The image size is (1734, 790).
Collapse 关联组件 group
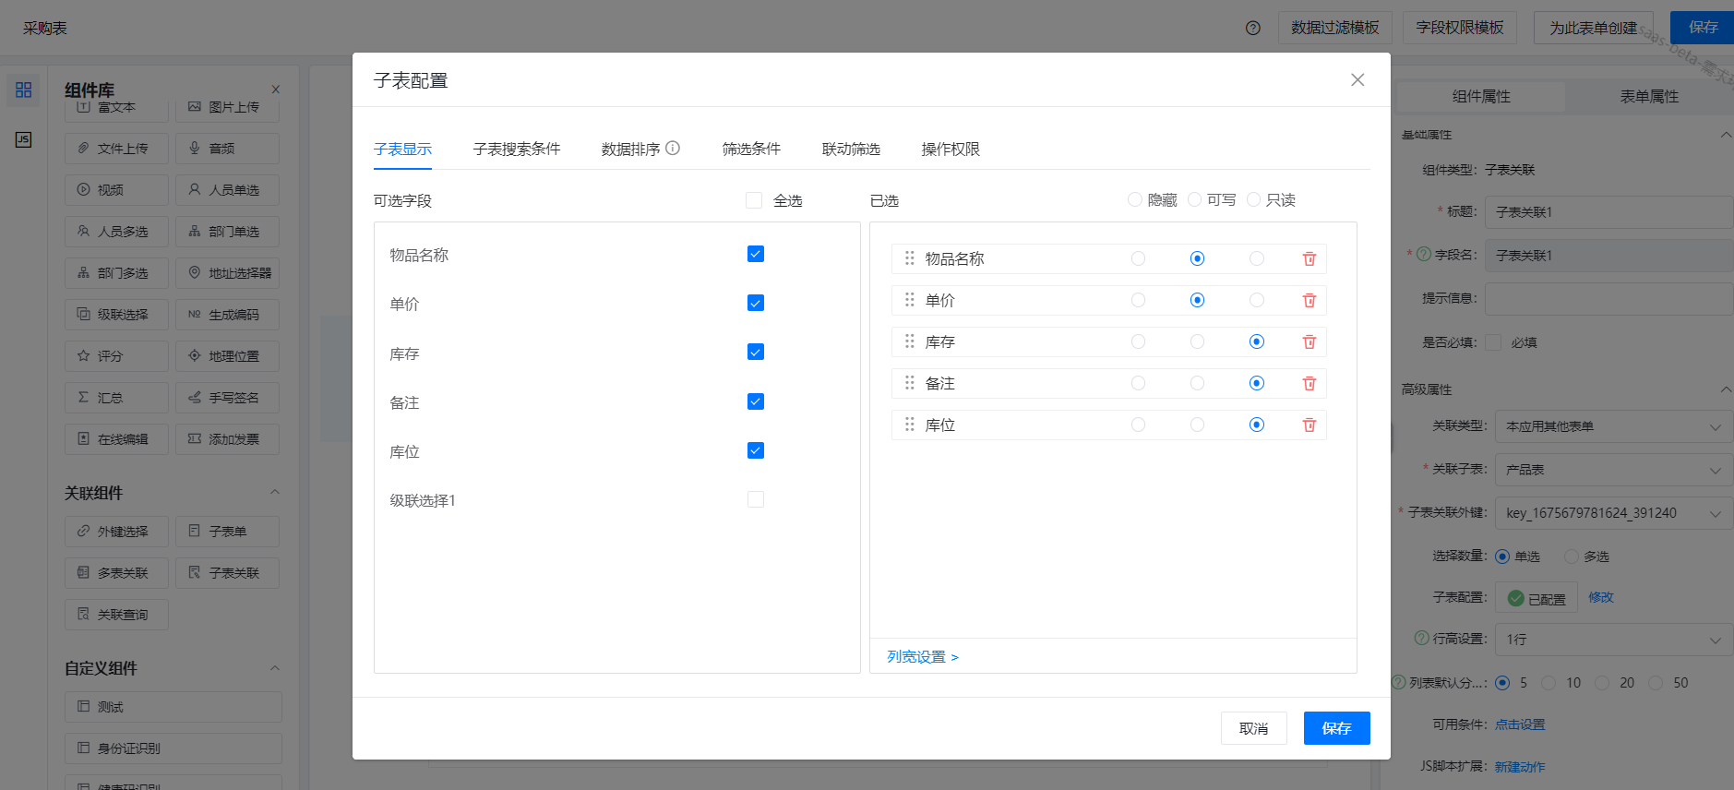point(275,492)
